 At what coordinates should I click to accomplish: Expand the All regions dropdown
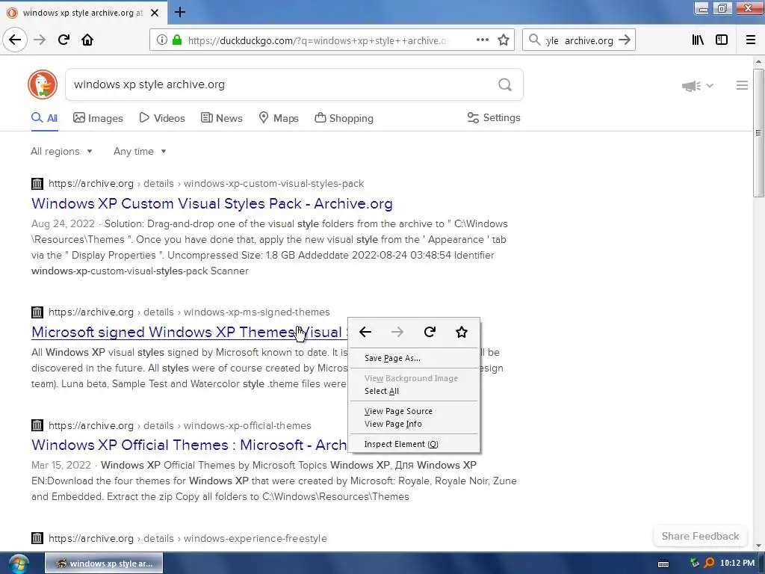[x=61, y=151]
